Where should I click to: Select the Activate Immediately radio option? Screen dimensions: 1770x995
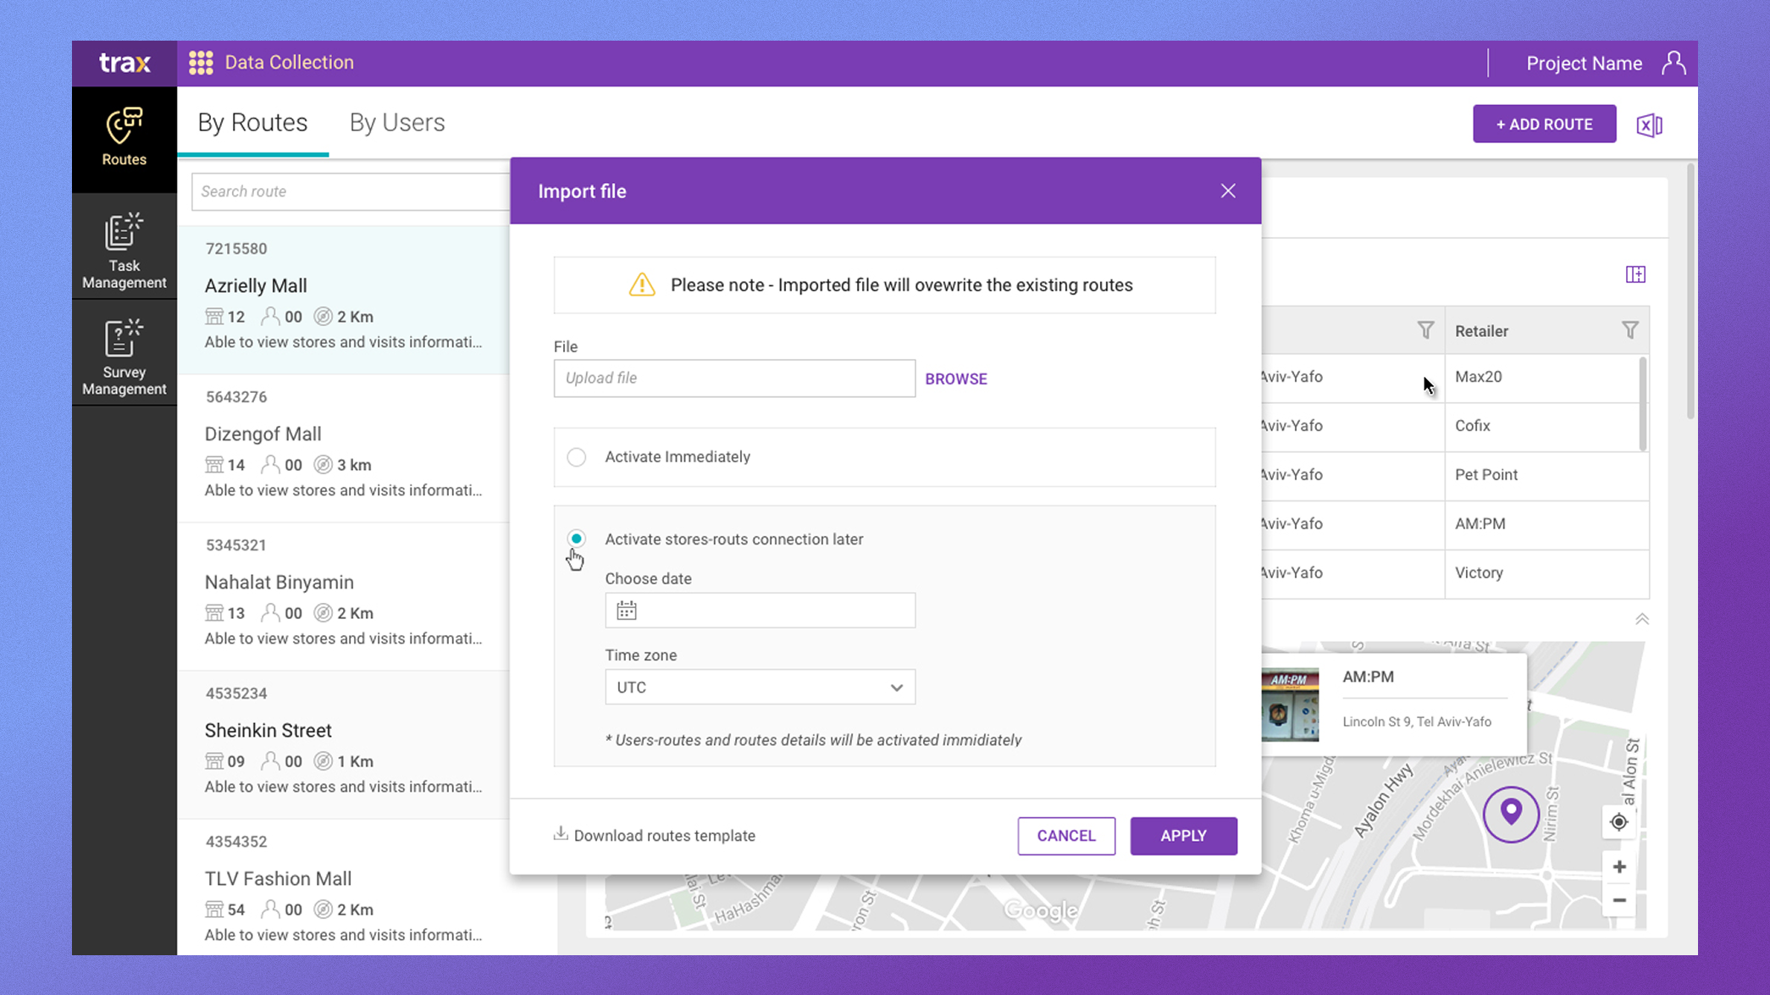pos(577,457)
